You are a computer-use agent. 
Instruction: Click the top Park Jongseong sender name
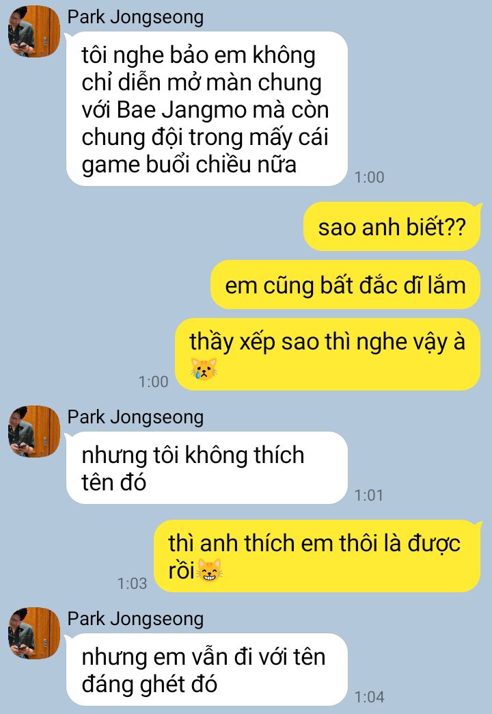[135, 17]
